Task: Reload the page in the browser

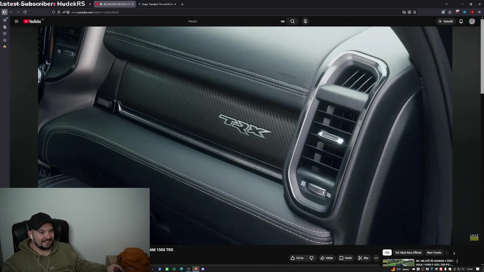Action: [x=25, y=12]
